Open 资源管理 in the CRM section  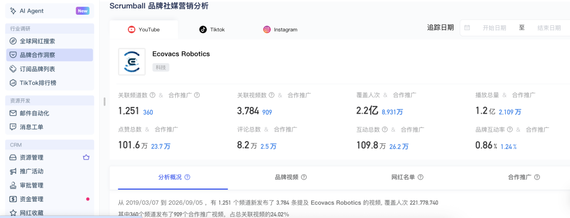click(50, 157)
